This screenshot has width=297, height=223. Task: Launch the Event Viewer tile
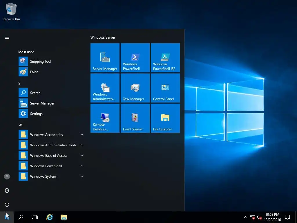coord(135,118)
